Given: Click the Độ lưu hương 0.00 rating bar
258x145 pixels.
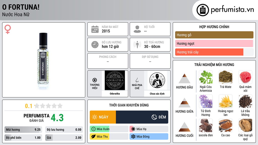Looking at the screenshot, I should click(x=64, y=130).
